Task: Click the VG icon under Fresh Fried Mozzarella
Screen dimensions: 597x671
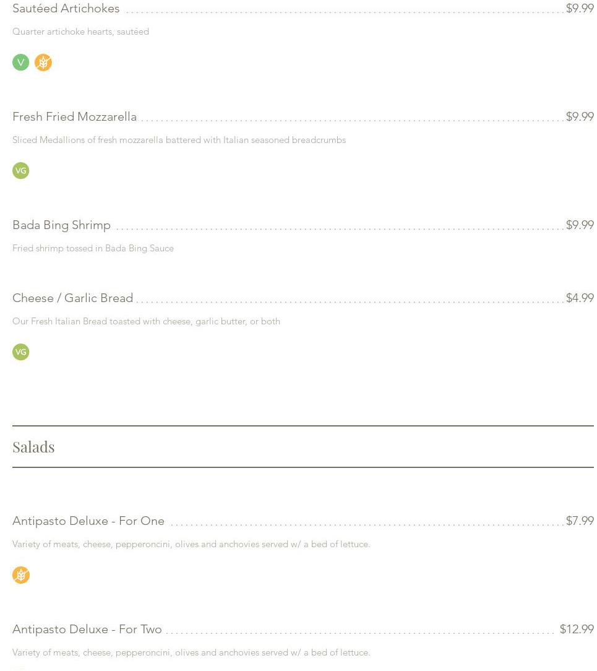Action: (20, 171)
